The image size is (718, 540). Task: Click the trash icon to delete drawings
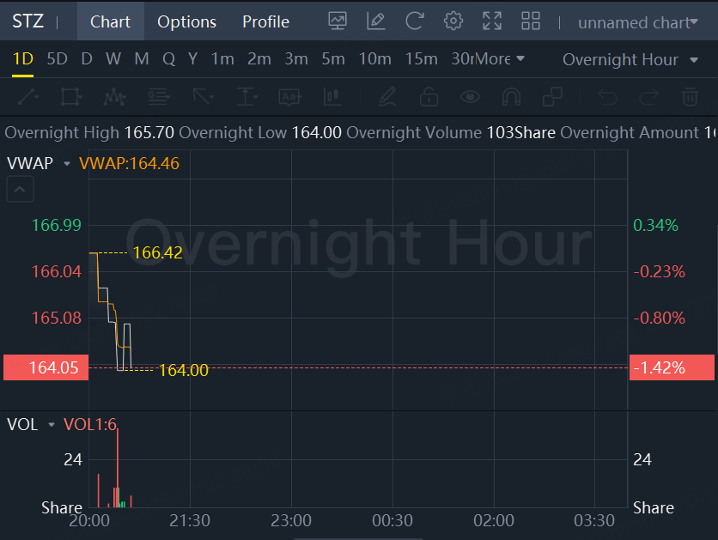click(x=690, y=96)
